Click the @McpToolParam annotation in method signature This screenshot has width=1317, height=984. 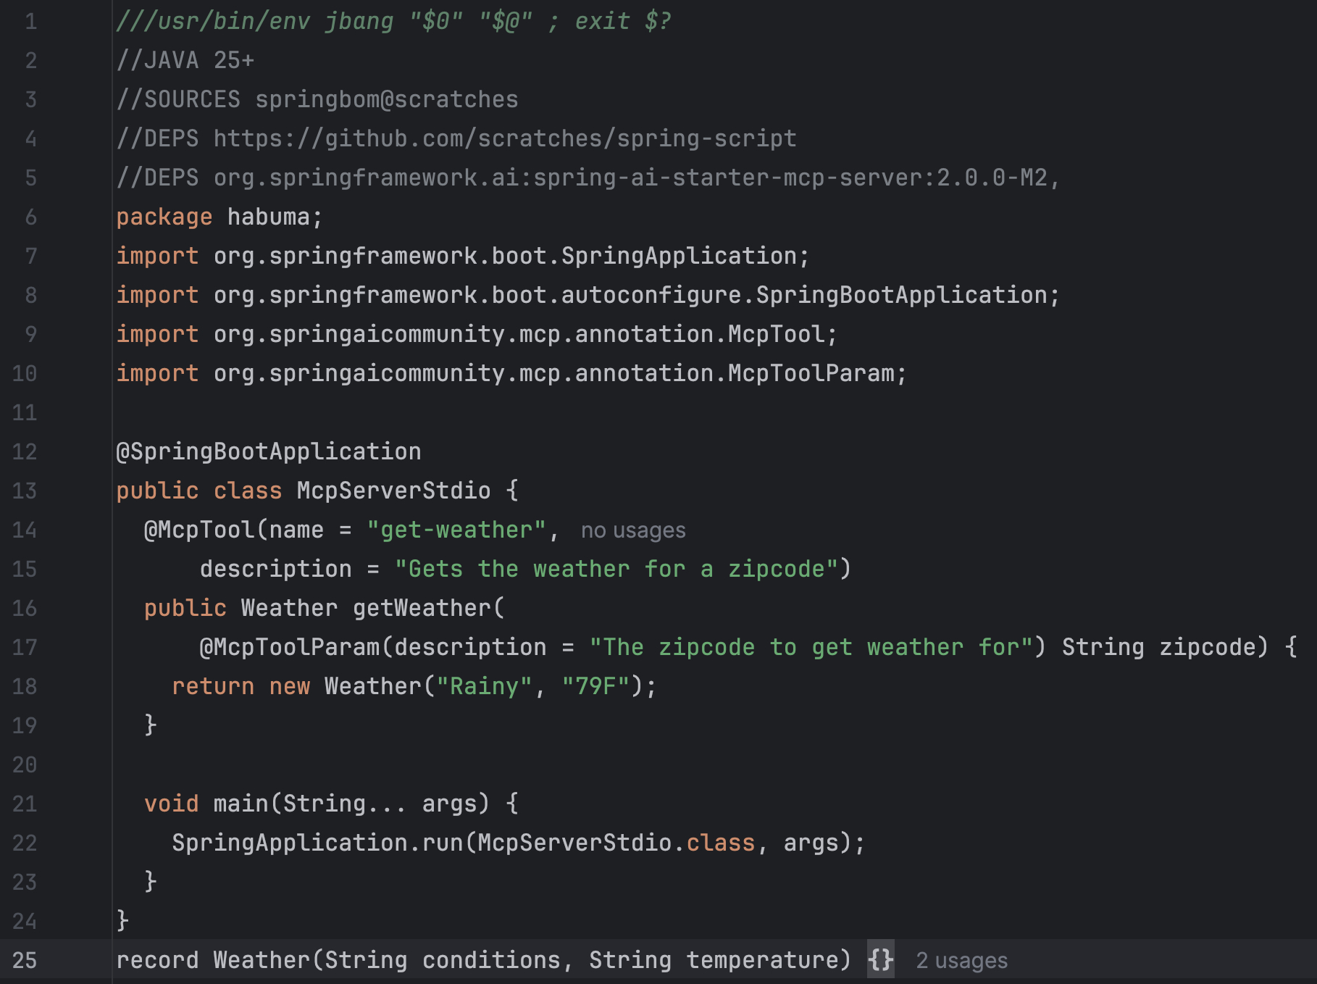point(290,647)
